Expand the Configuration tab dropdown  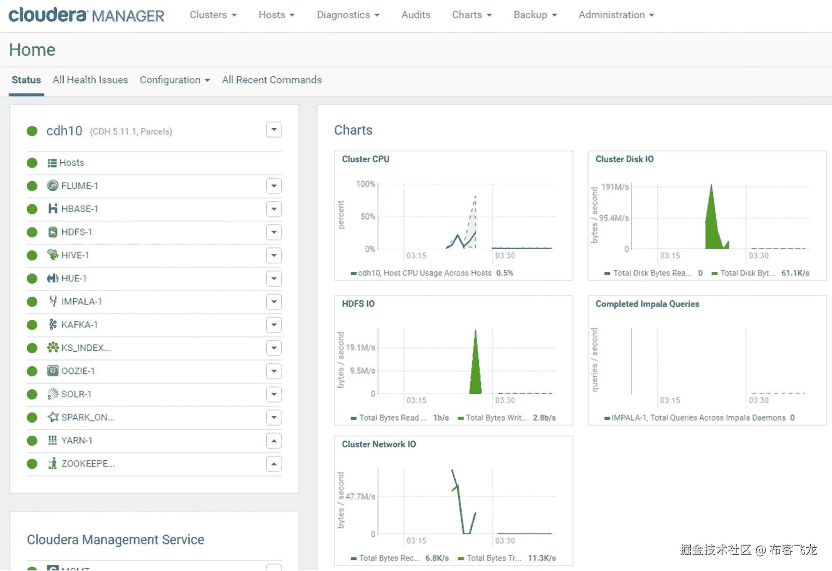[175, 80]
